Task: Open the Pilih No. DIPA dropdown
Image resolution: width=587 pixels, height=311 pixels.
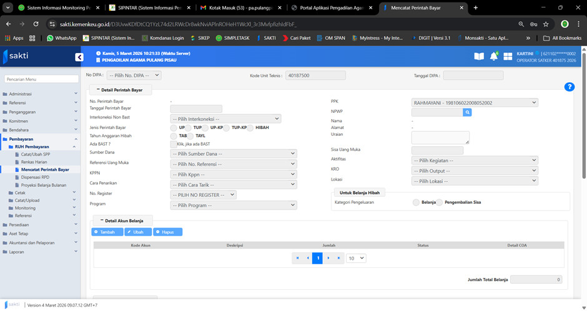Action: tap(133, 75)
